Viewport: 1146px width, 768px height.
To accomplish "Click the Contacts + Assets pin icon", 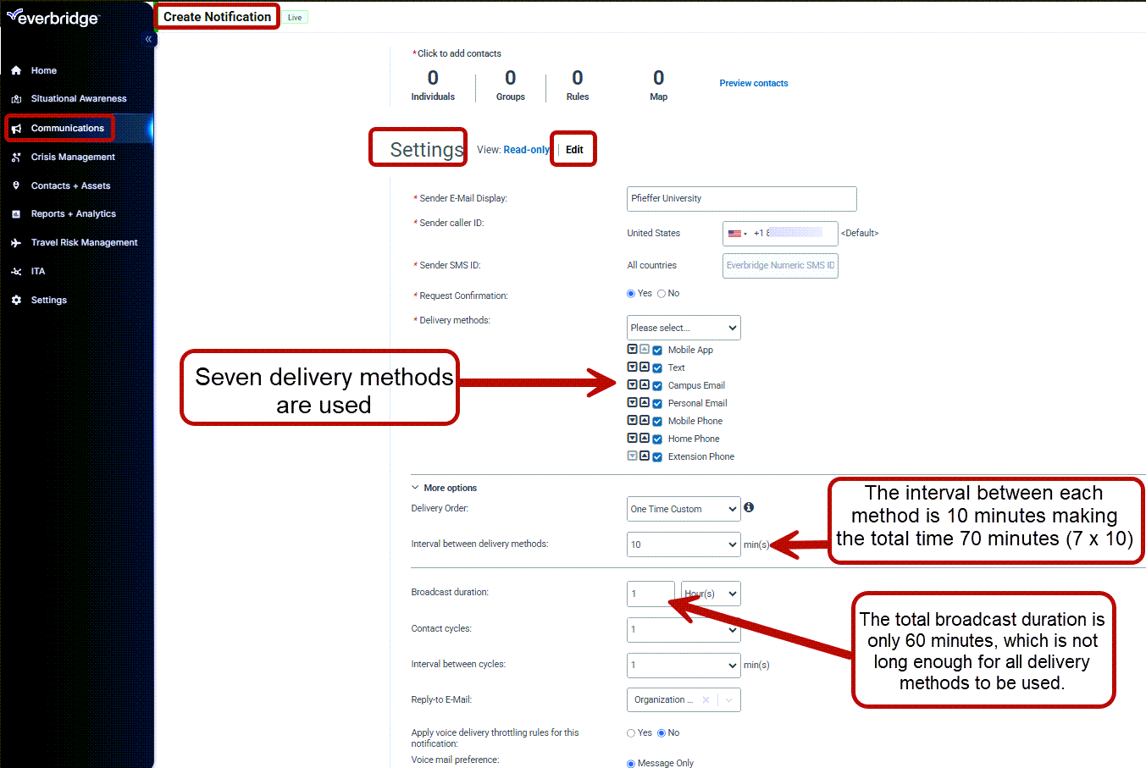I will (x=16, y=185).
